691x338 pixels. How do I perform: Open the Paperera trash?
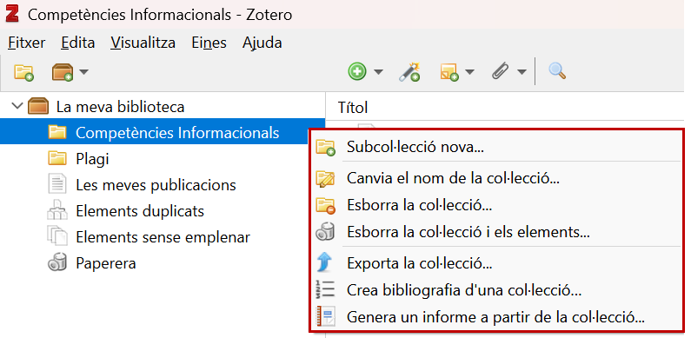click(106, 263)
